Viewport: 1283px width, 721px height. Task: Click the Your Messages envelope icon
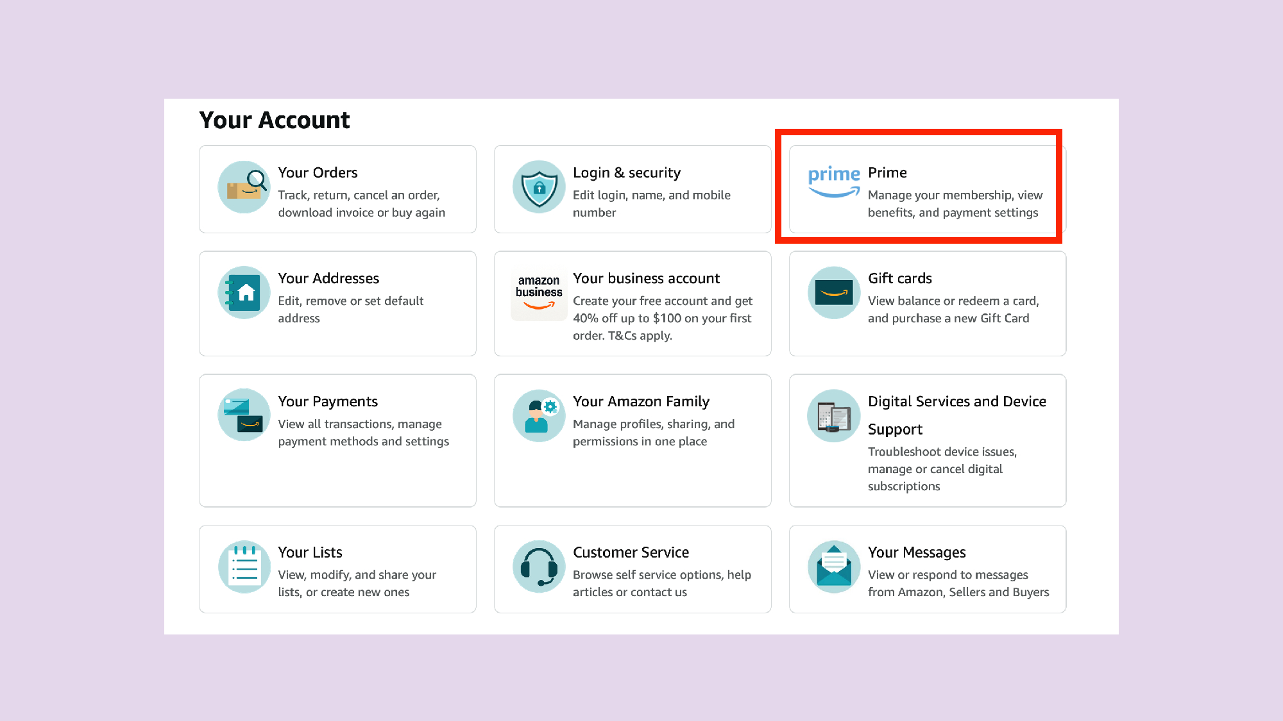pos(833,567)
